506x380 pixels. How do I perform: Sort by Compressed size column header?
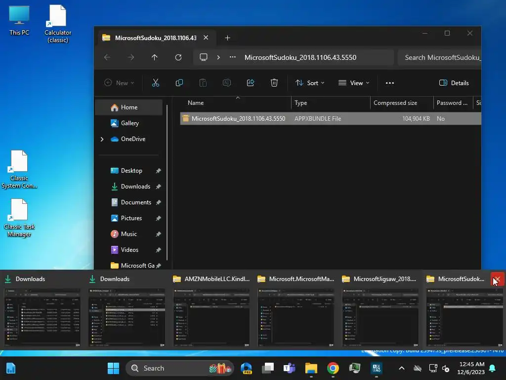(401, 103)
